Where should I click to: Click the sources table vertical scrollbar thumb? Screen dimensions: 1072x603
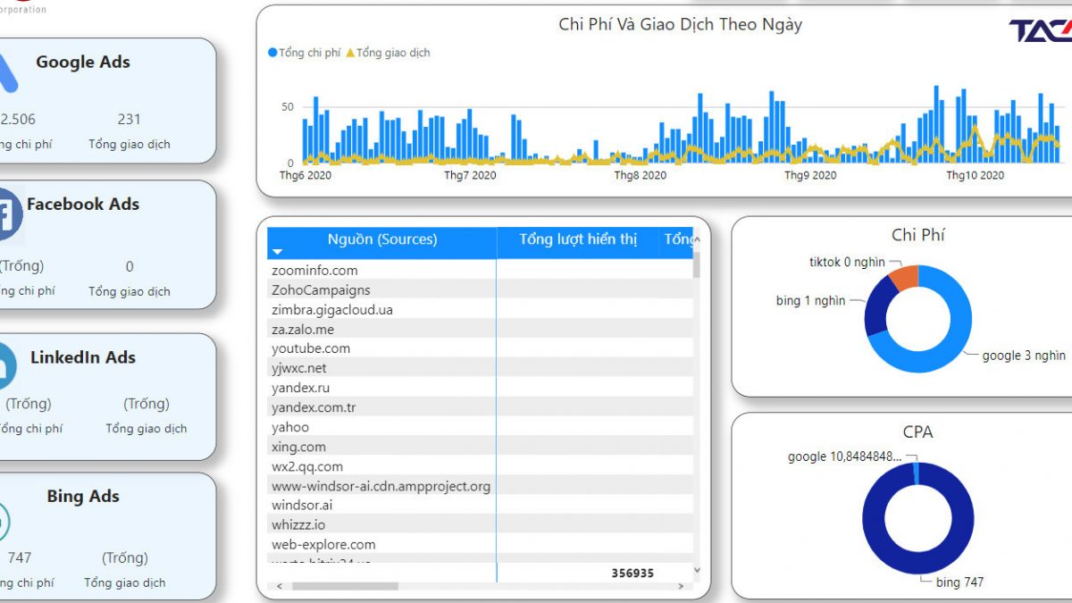[x=697, y=264]
